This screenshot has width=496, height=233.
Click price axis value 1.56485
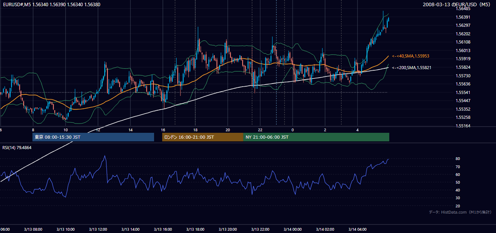[x=463, y=9]
